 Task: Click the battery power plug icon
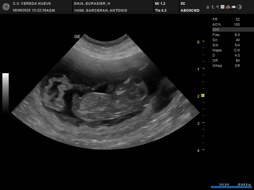click(x=234, y=7)
